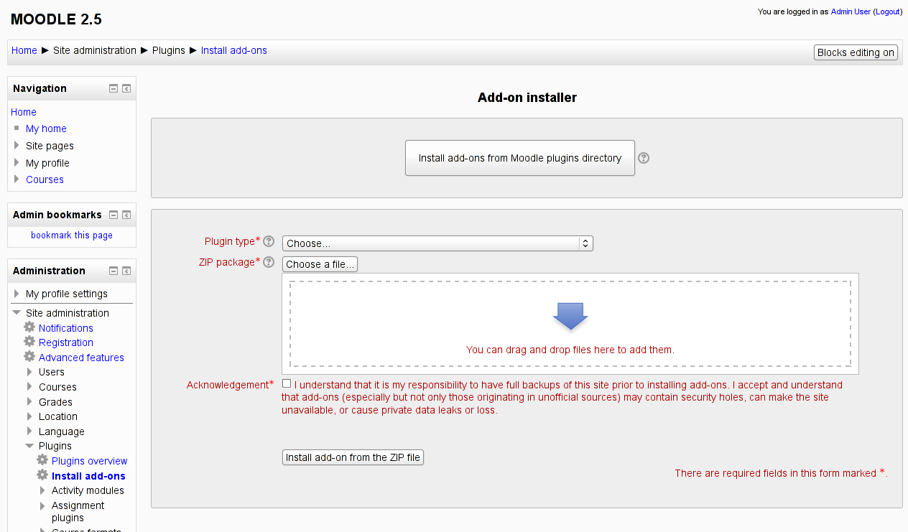
Task: Open Notifications in Site administration
Action: click(x=66, y=328)
